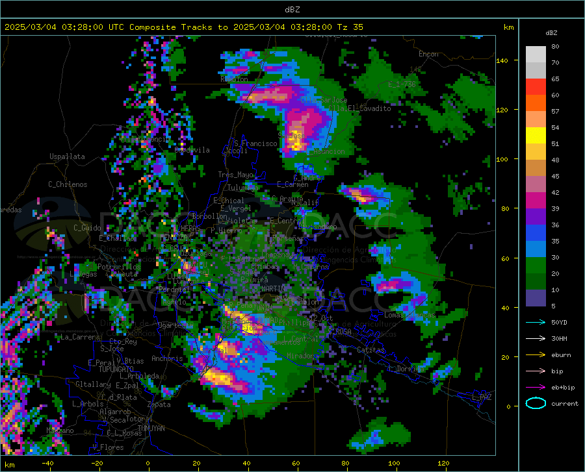Click the E_Carmen place label

(x=293, y=184)
